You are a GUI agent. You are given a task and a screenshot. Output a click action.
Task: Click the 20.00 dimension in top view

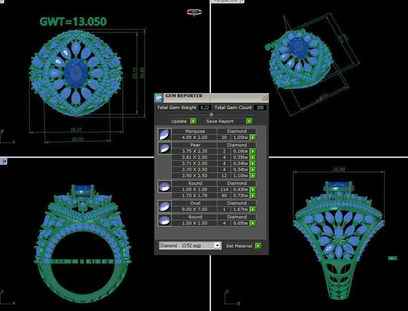point(77,139)
